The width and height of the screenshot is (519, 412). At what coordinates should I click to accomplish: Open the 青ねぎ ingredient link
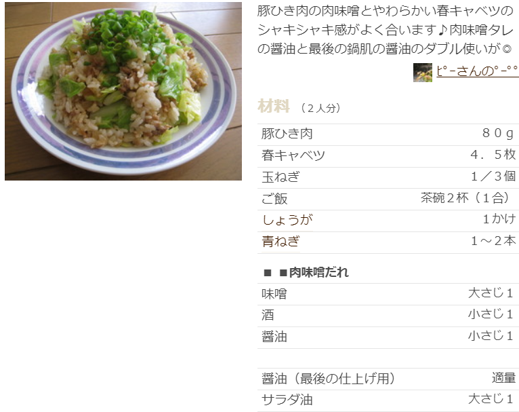tap(281, 242)
